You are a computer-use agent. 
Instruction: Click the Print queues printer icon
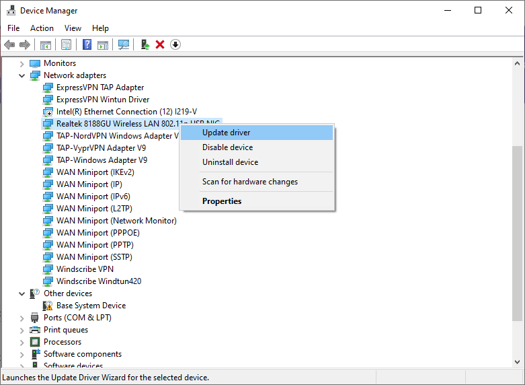pyautogui.click(x=35, y=330)
